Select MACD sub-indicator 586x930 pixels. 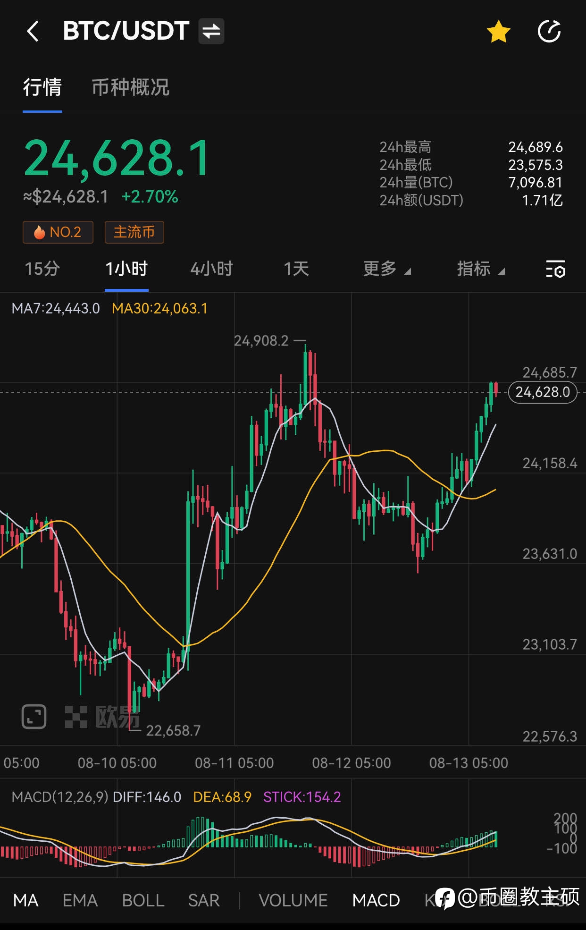(x=376, y=901)
